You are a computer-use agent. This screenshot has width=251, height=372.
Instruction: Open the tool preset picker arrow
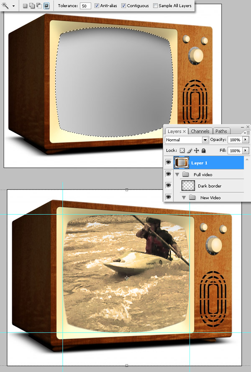coord(13,6)
